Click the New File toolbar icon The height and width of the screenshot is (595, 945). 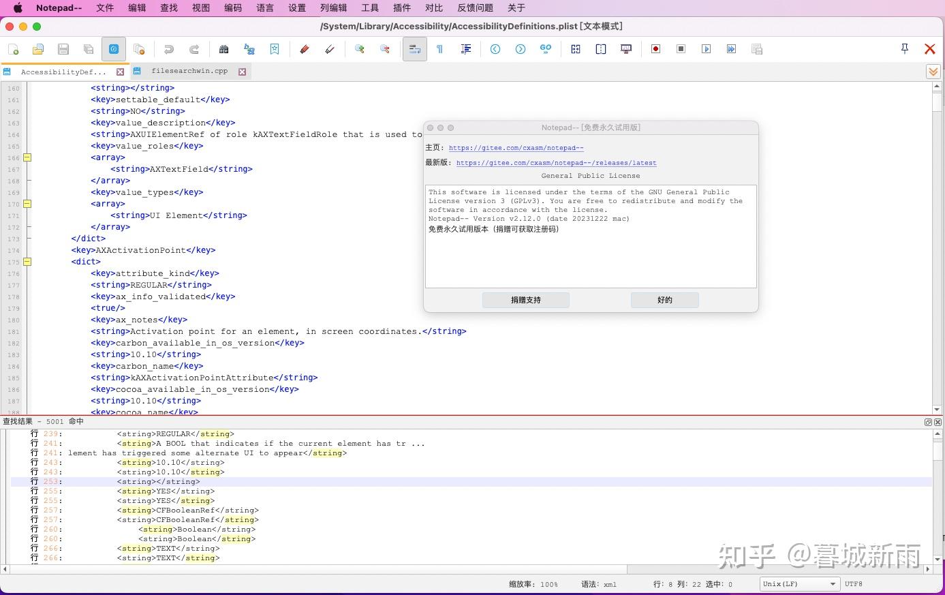[x=13, y=49]
